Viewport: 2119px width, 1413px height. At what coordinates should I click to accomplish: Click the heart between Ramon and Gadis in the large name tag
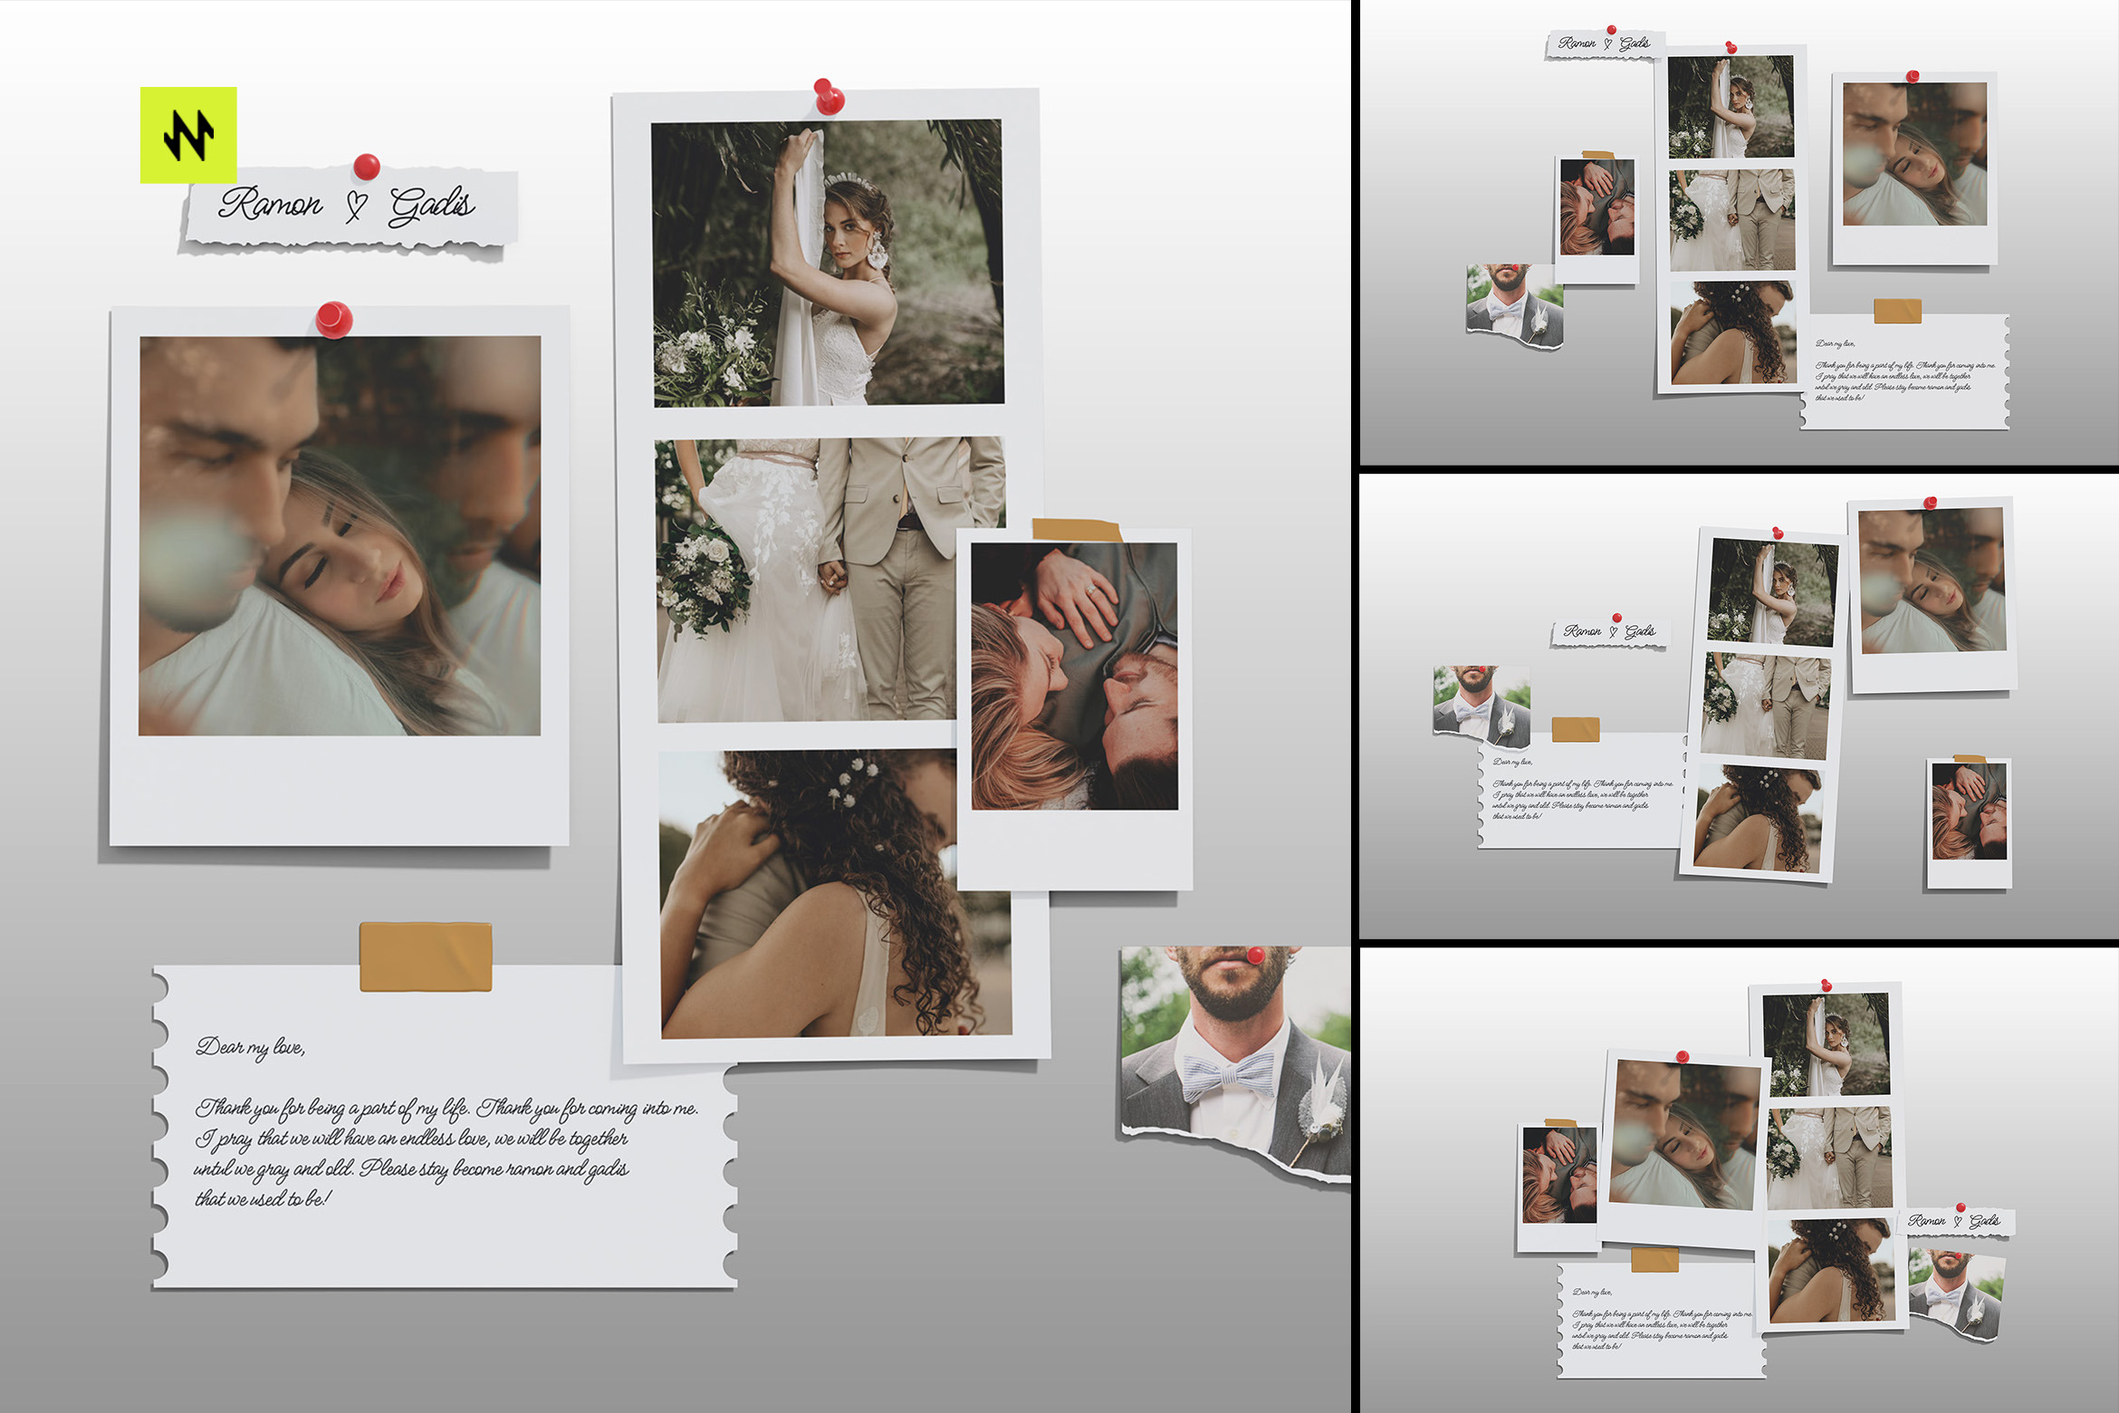(x=357, y=206)
